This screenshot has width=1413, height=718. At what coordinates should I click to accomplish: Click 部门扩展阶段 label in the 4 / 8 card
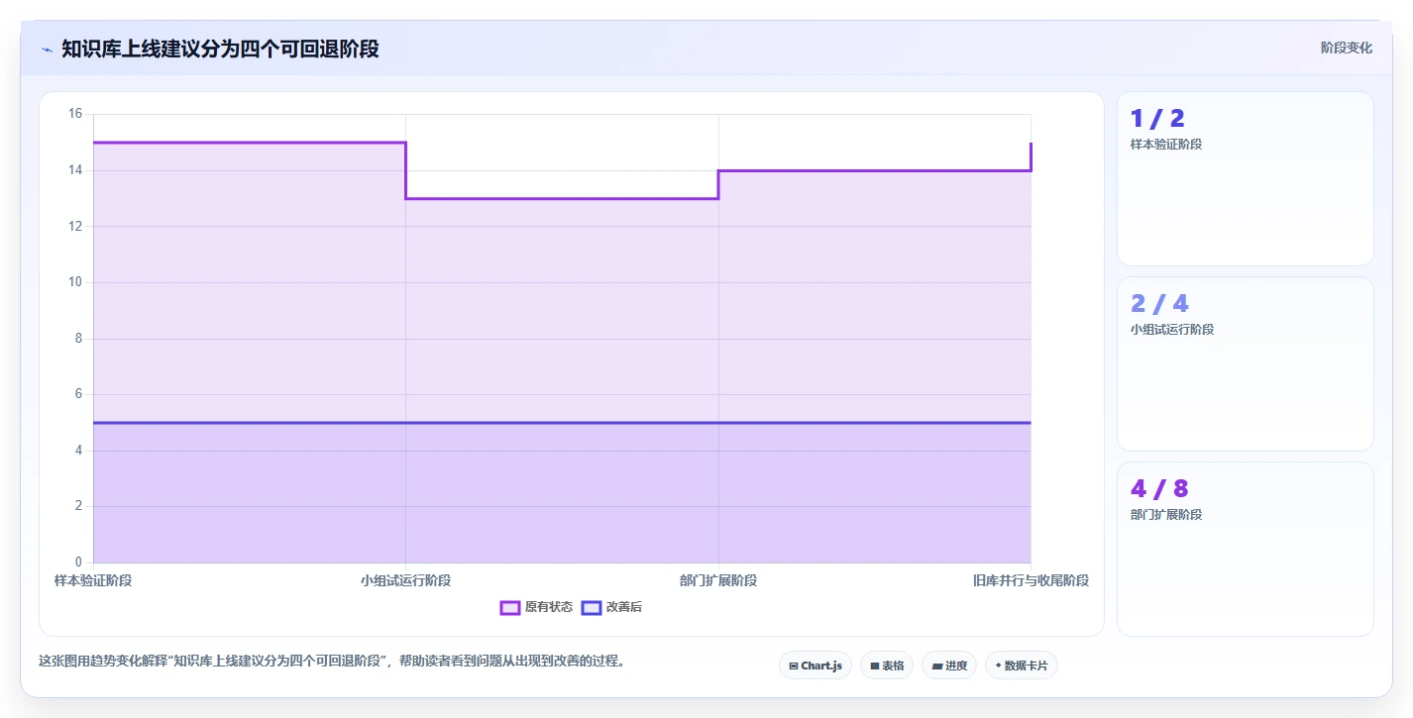click(x=1166, y=515)
